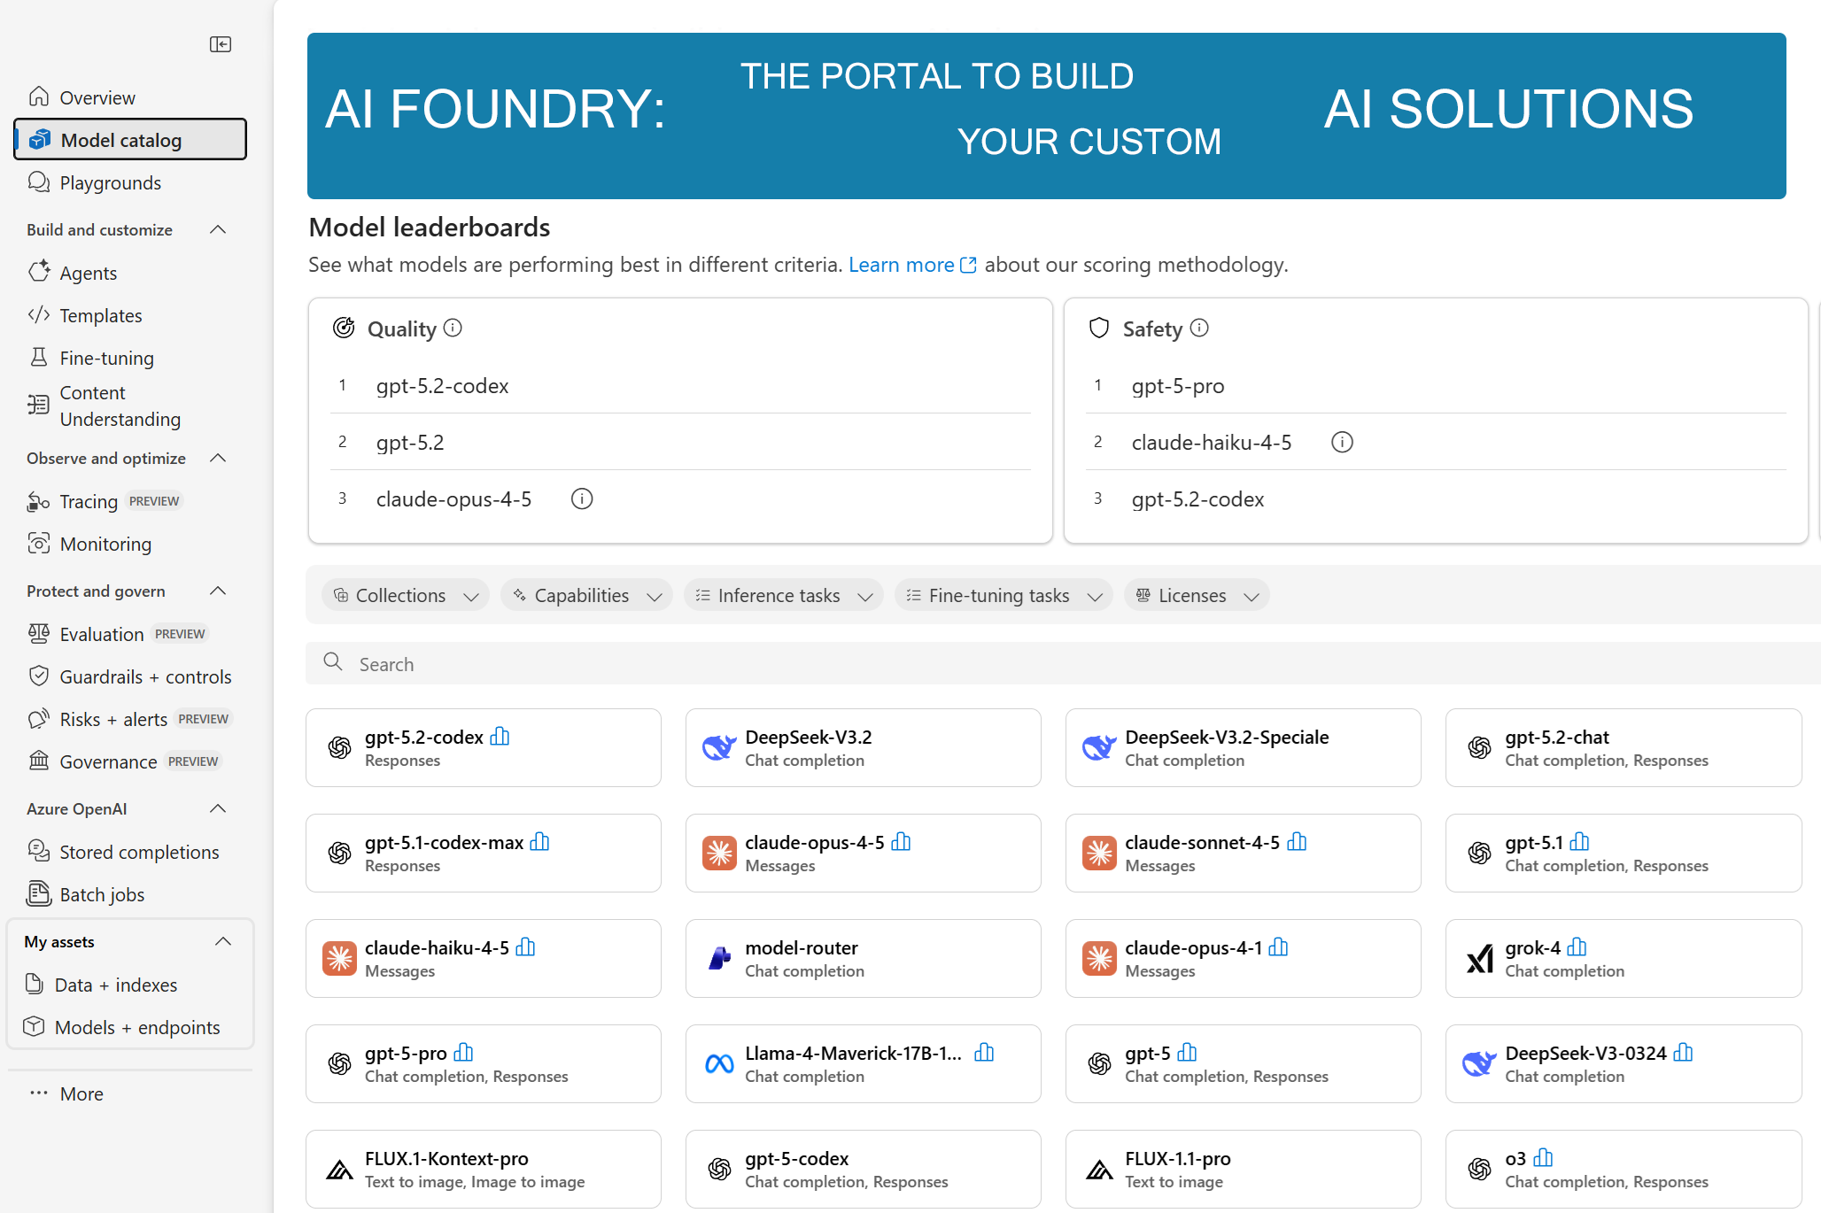Click the Safety info circle icon

[1199, 328]
